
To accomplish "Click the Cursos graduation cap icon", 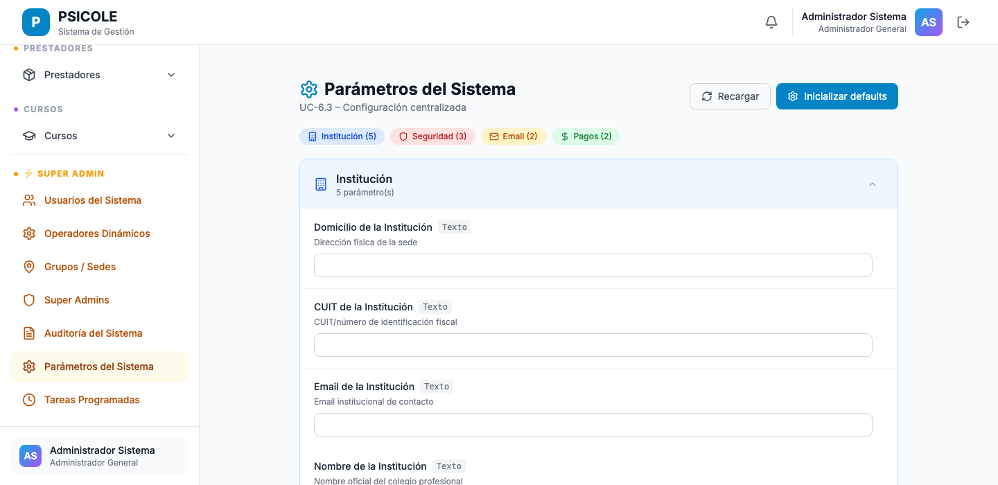I will pos(29,136).
